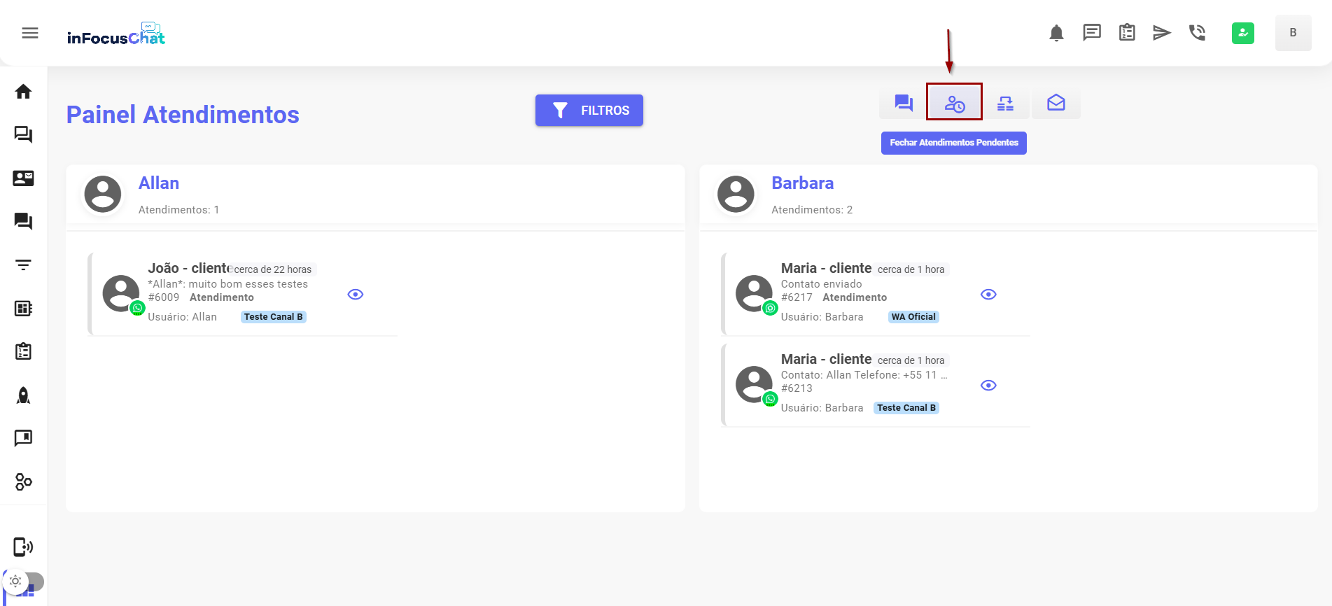The image size is (1332, 606).
Task: Open the hamburger menu
Action: pos(30,33)
